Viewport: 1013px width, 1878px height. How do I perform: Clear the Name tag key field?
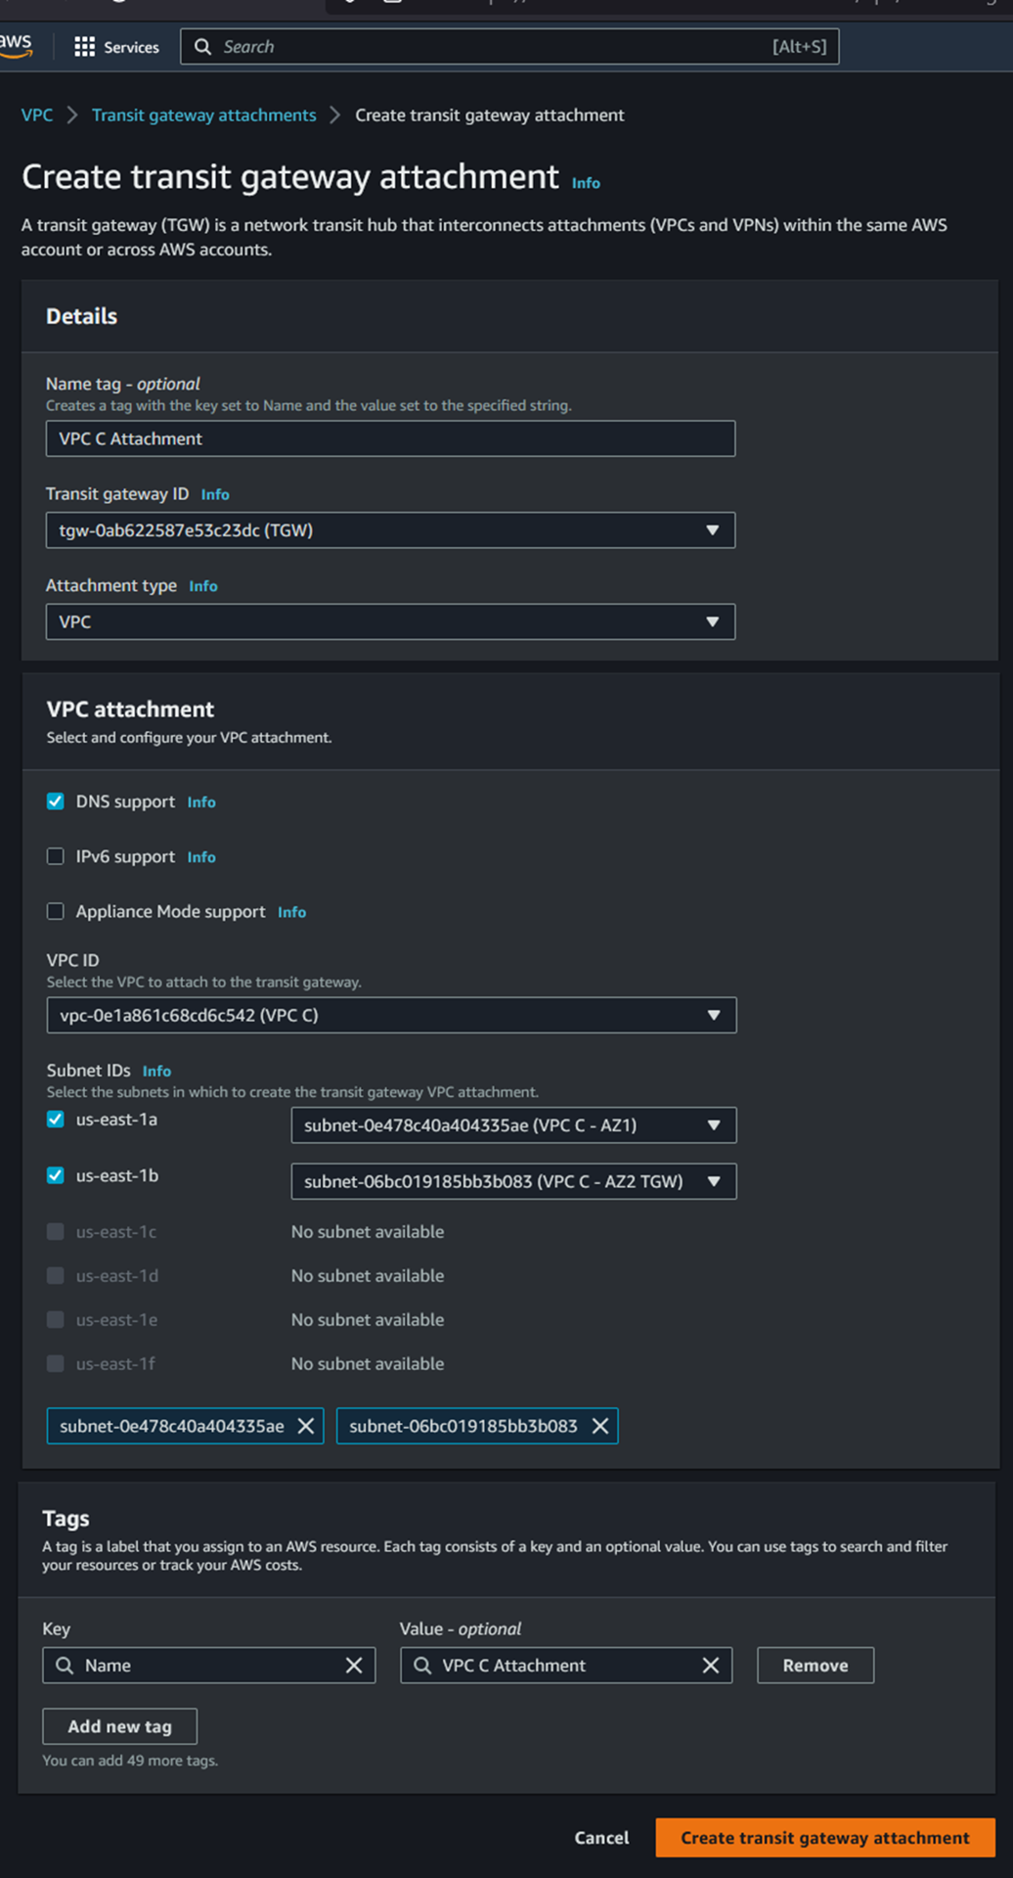354,1665
